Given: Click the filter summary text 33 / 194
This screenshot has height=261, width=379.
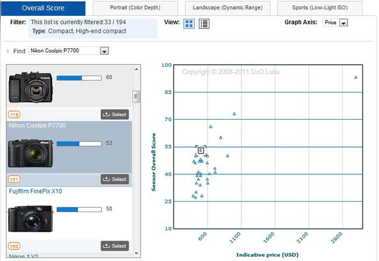Looking at the screenshot, I should pos(78,22).
